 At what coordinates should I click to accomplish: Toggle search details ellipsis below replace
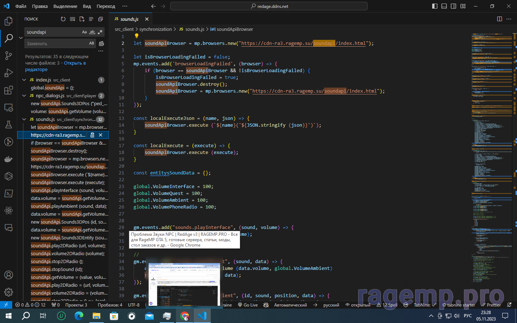pyautogui.click(x=101, y=51)
